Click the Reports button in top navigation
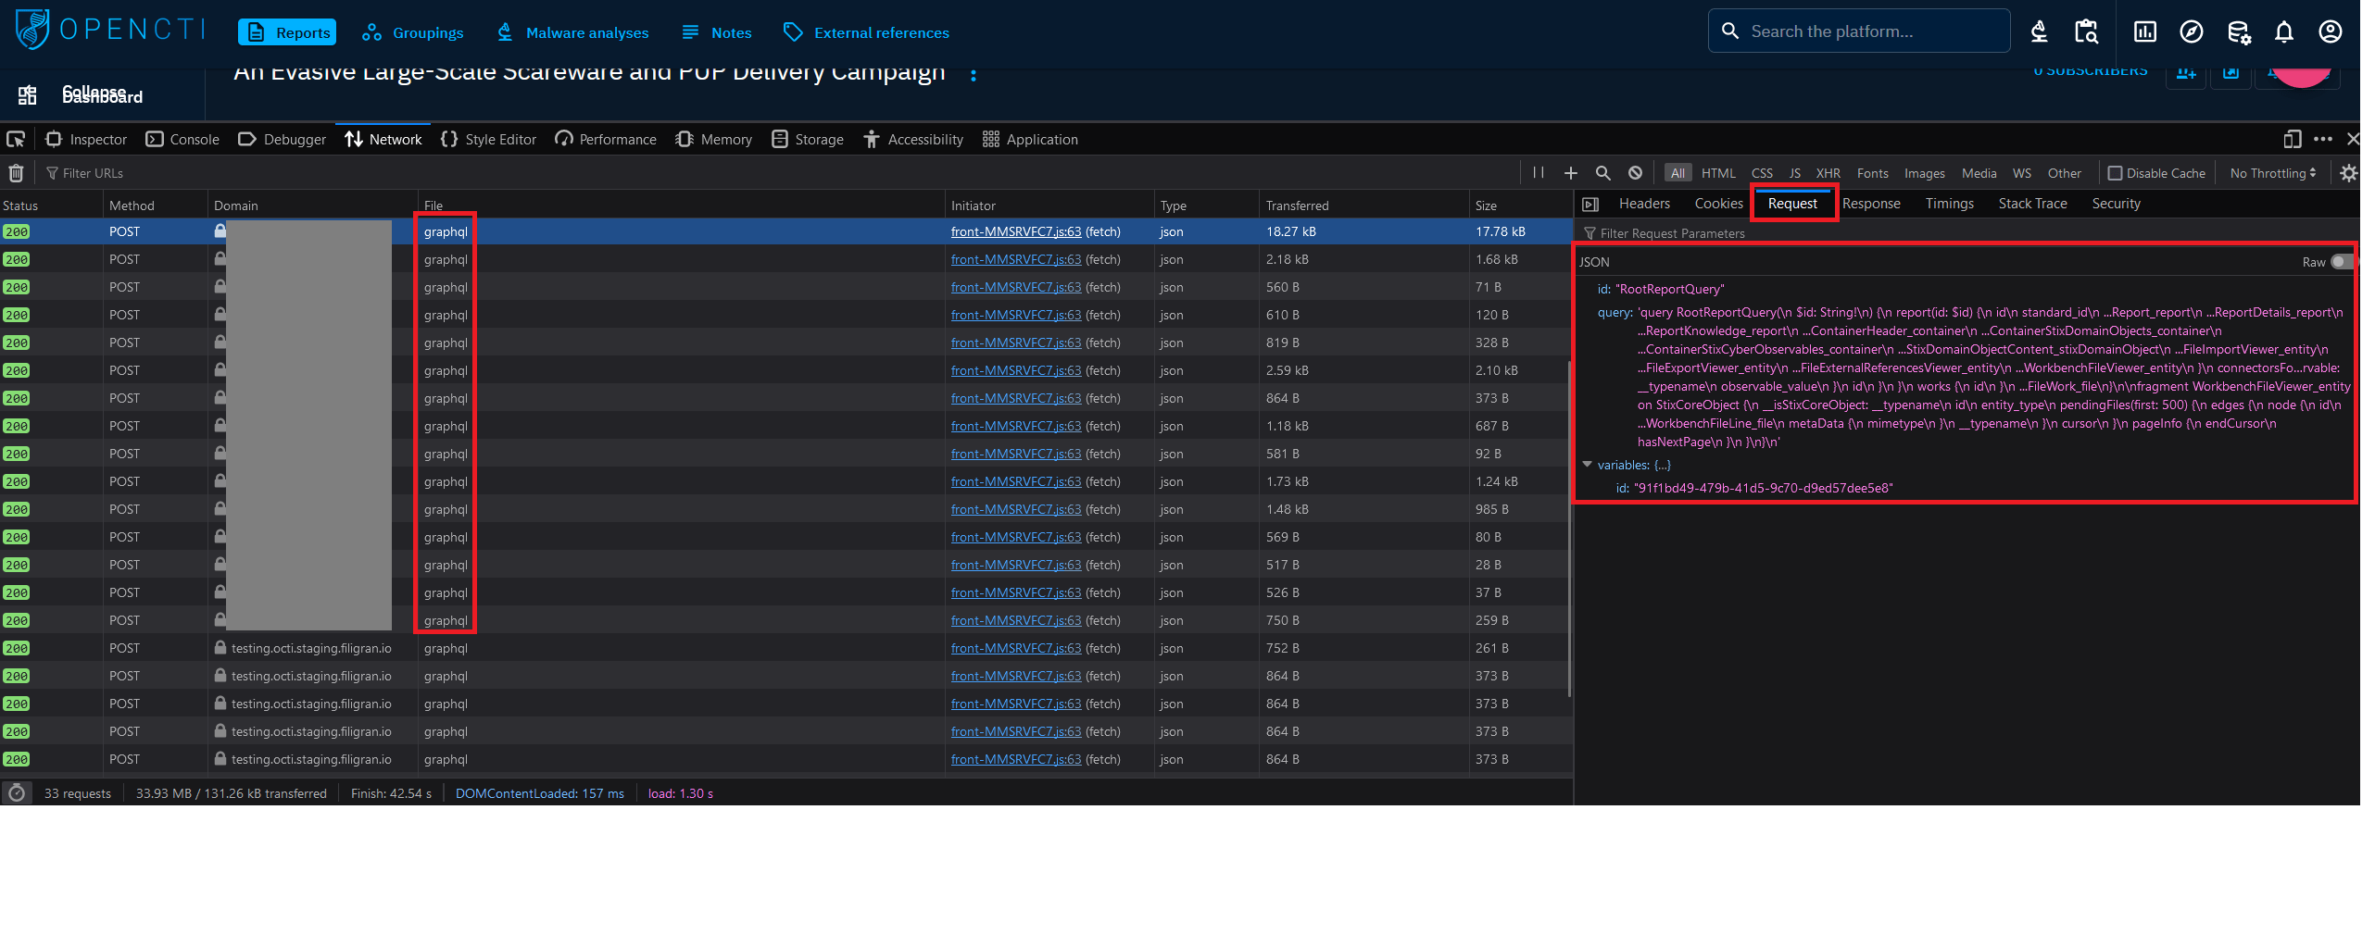This screenshot has height=947, width=2375. coord(287,32)
